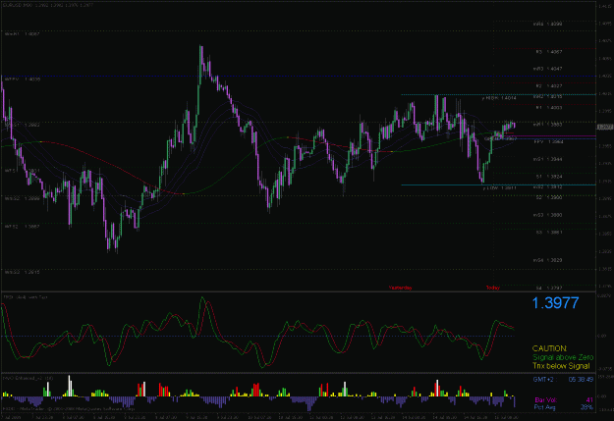
Task: Click the S2 1.3900 support label
Action: (x=549, y=197)
